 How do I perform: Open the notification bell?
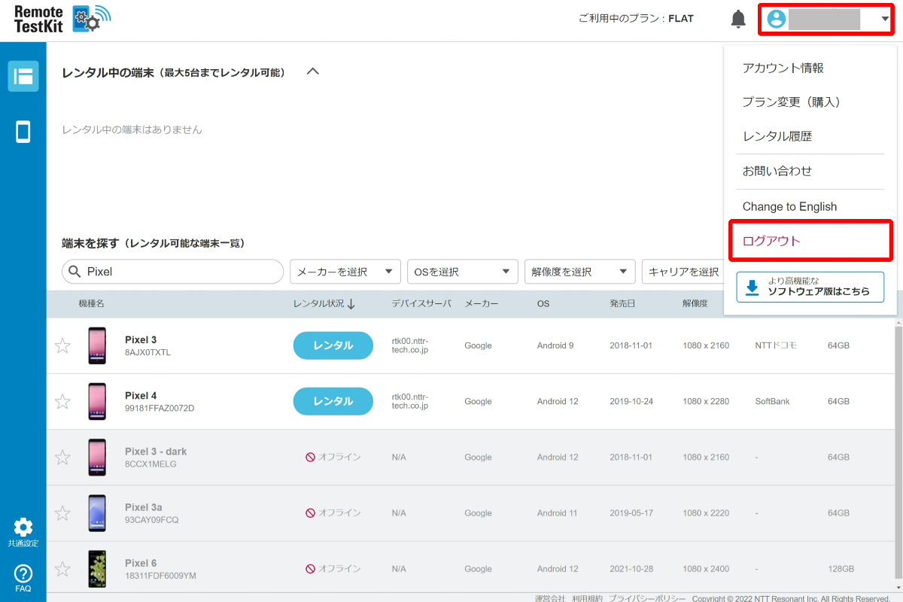[x=738, y=20]
